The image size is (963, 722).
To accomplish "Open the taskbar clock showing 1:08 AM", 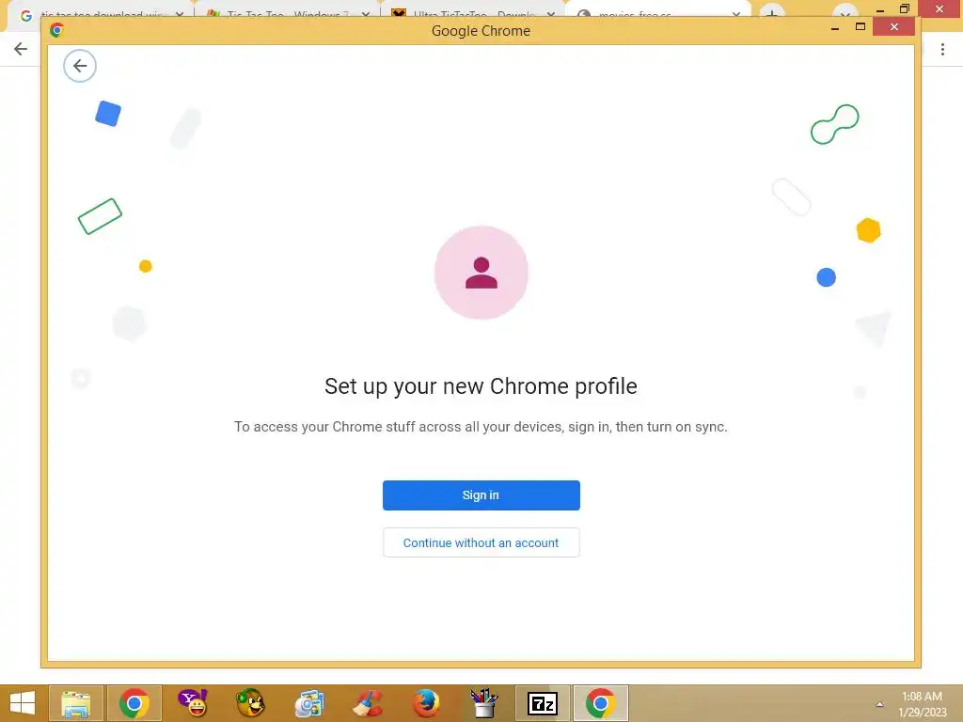I will [x=923, y=704].
